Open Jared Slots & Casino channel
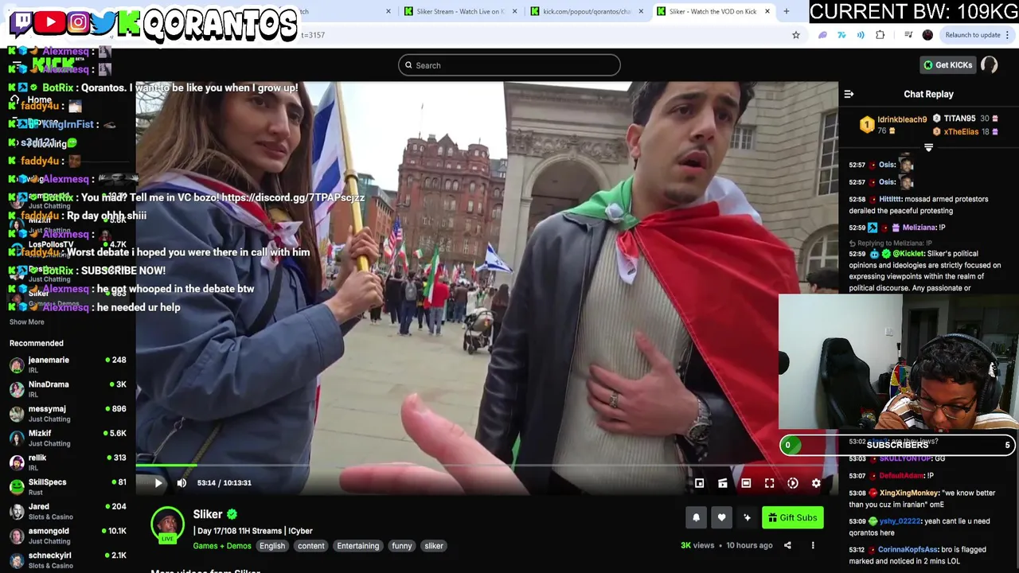 click(68, 511)
